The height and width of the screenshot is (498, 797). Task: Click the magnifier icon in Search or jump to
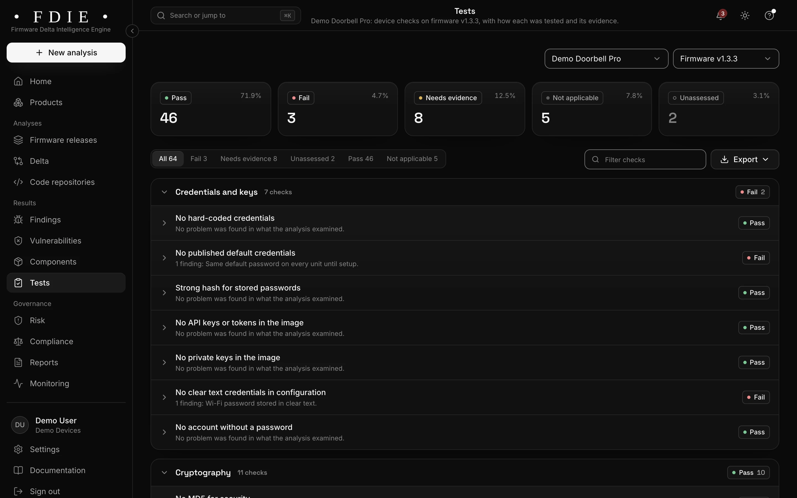click(161, 15)
